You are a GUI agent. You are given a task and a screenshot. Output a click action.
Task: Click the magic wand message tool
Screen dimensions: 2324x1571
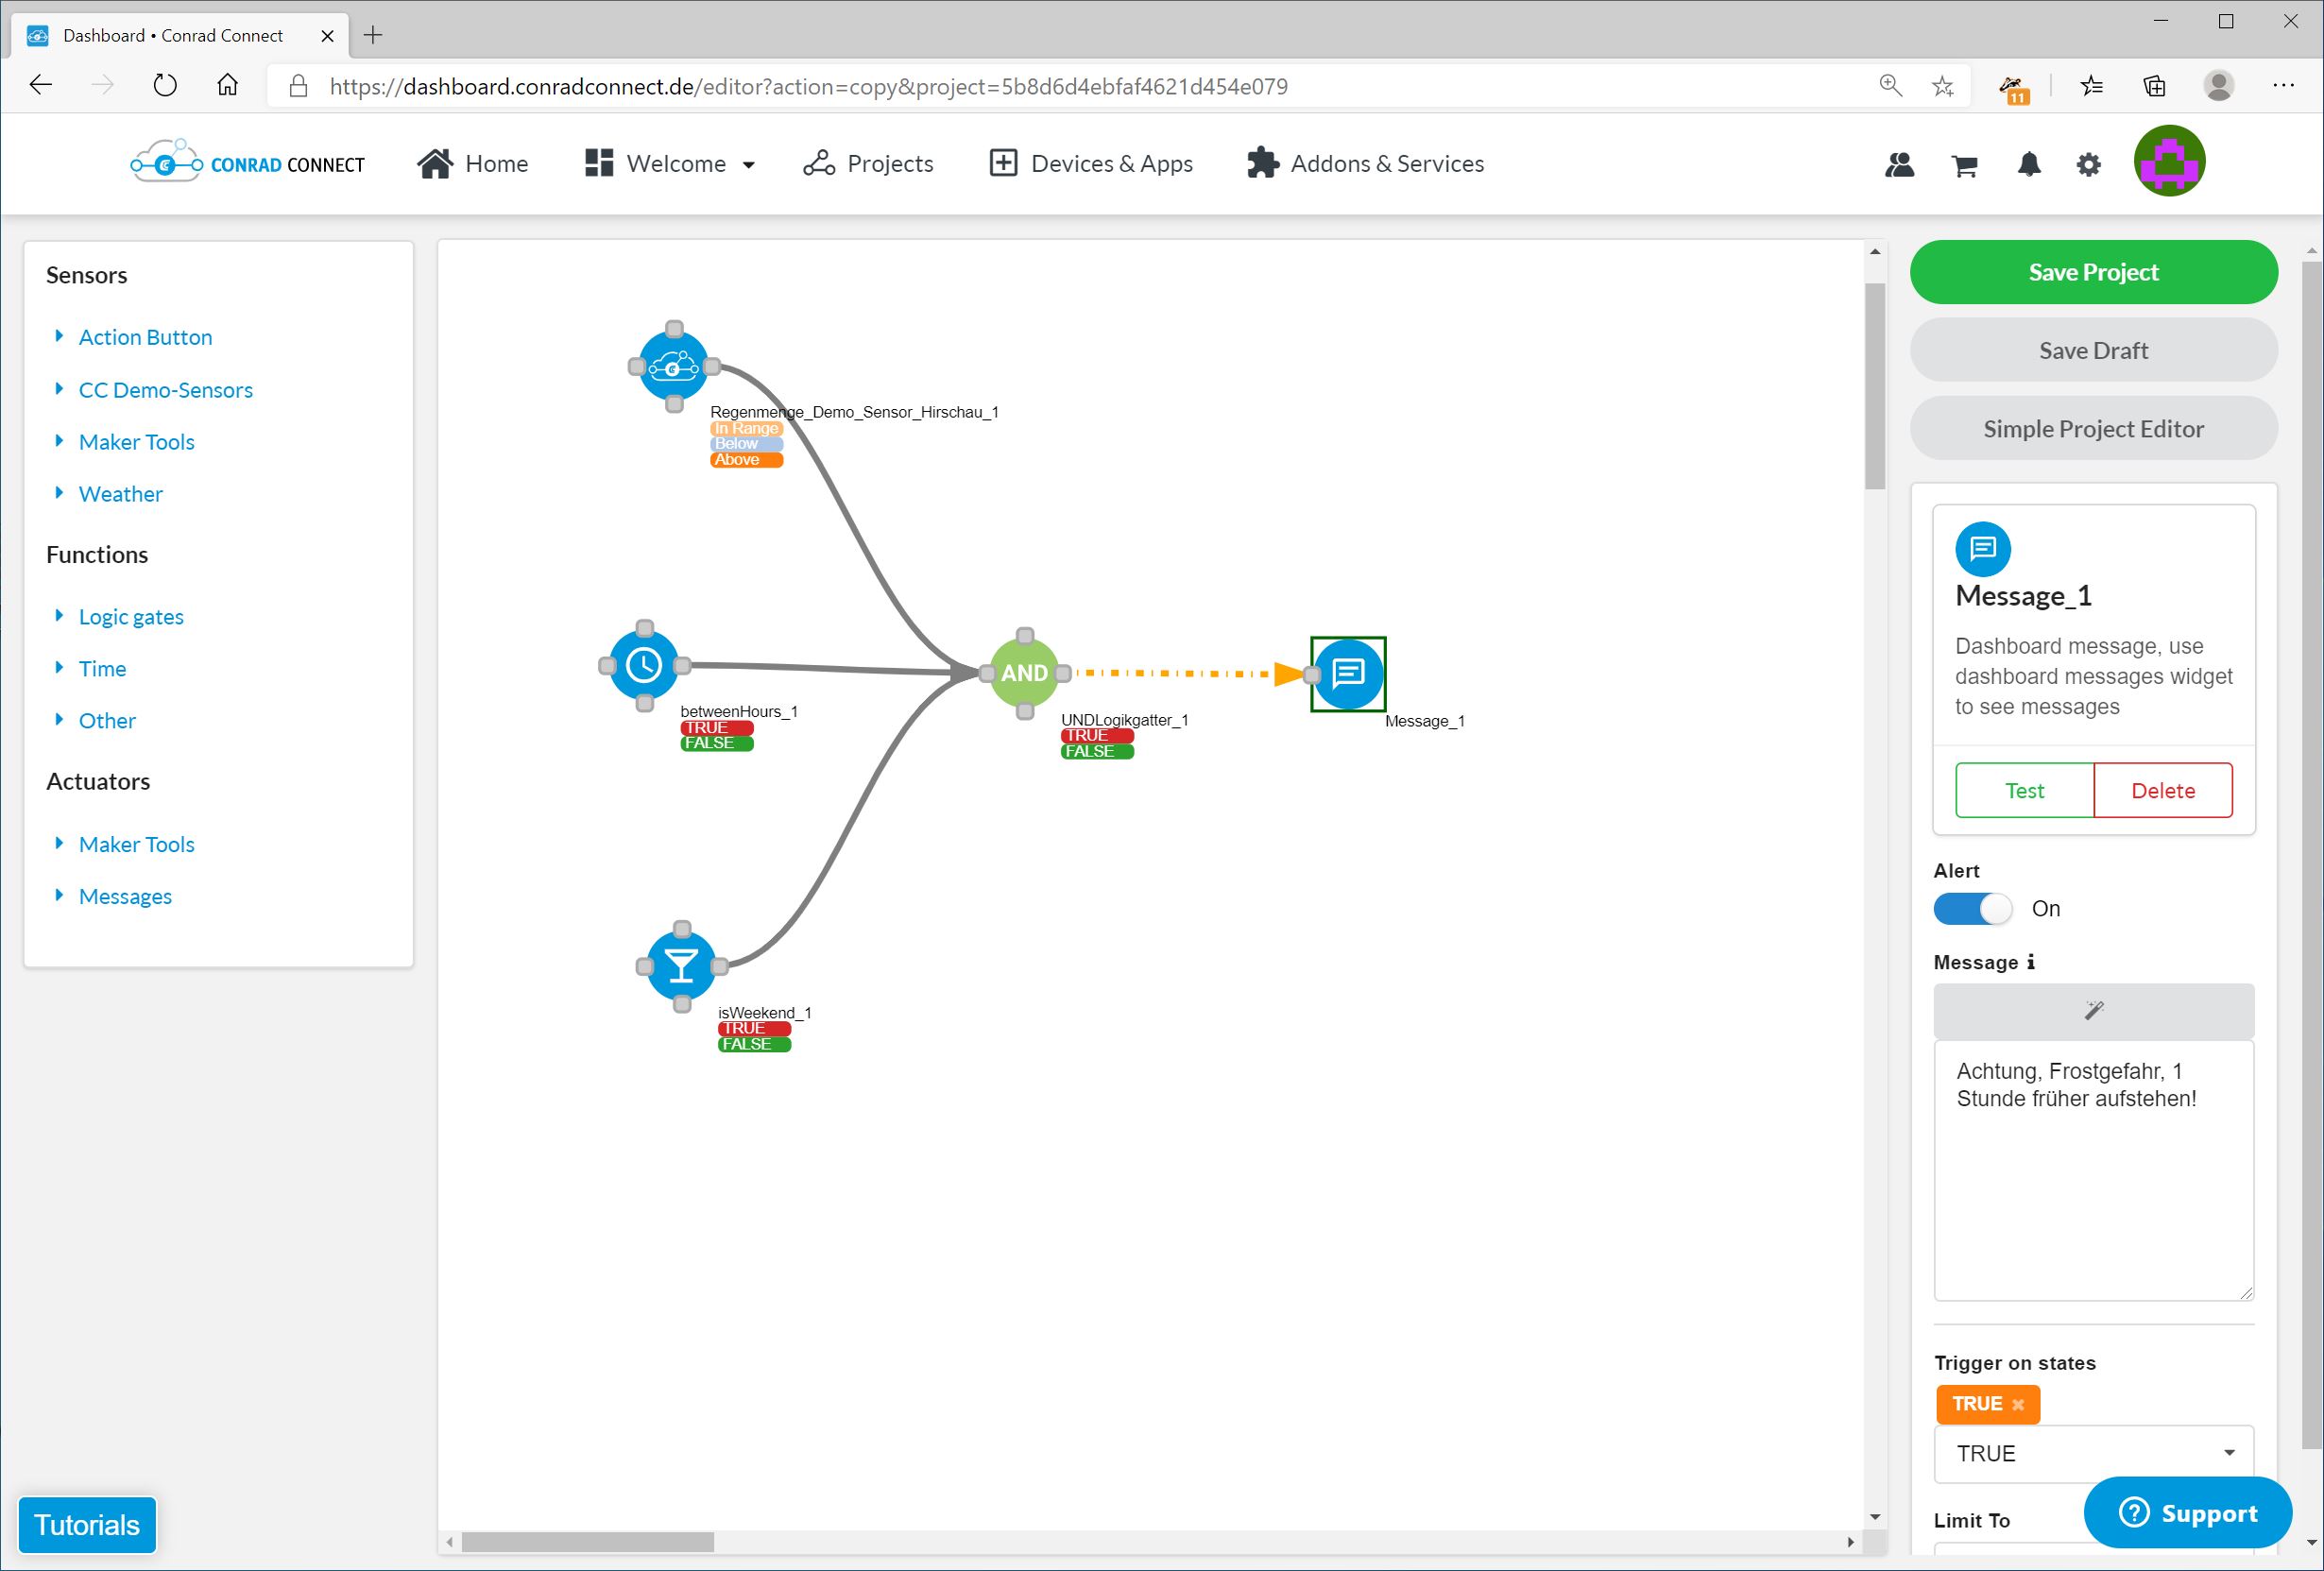pyautogui.click(x=2093, y=1010)
